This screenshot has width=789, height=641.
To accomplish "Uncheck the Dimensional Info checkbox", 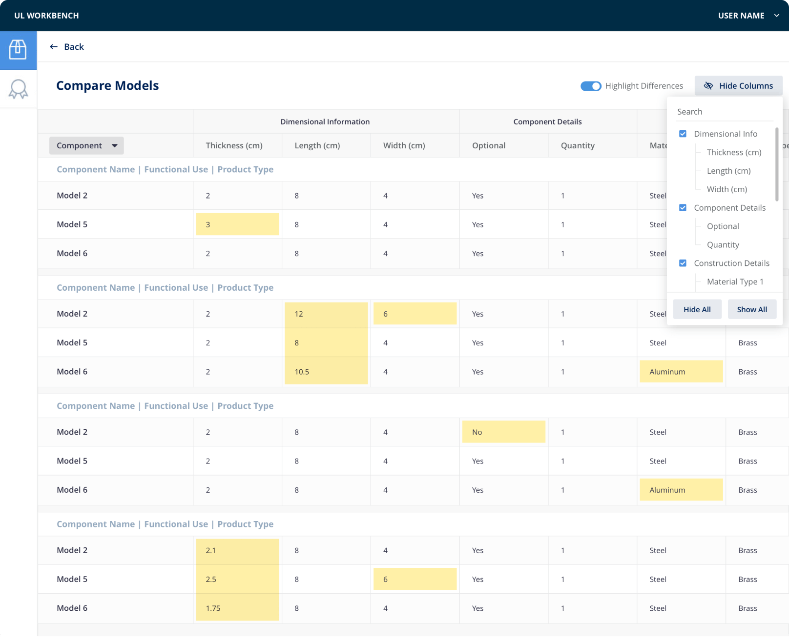I will [x=683, y=134].
